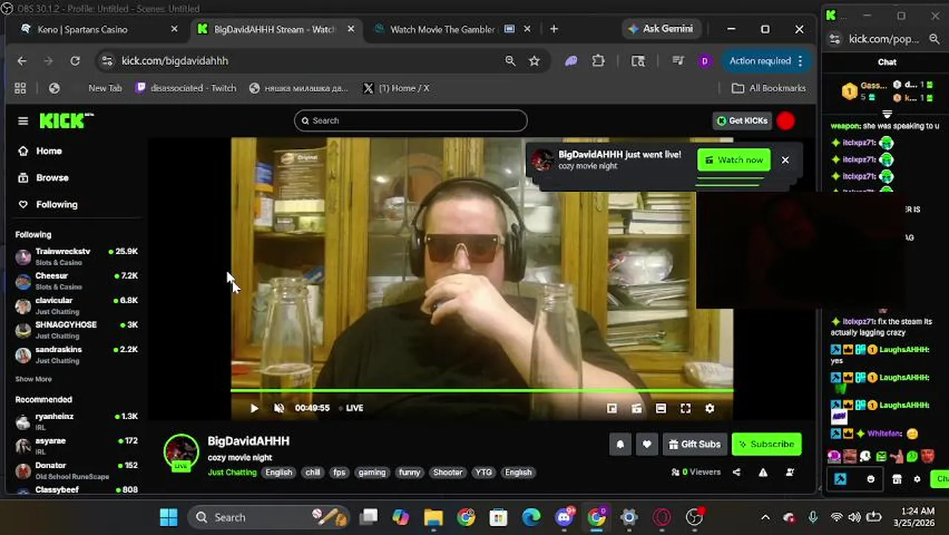Open ryanheinz recommended channel
949x535 pixels.
pyautogui.click(x=76, y=421)
